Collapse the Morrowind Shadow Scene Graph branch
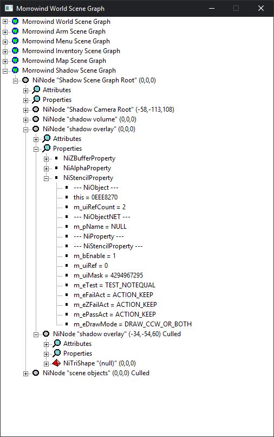The width and height of the screenshot is (274, 437). 5,71
